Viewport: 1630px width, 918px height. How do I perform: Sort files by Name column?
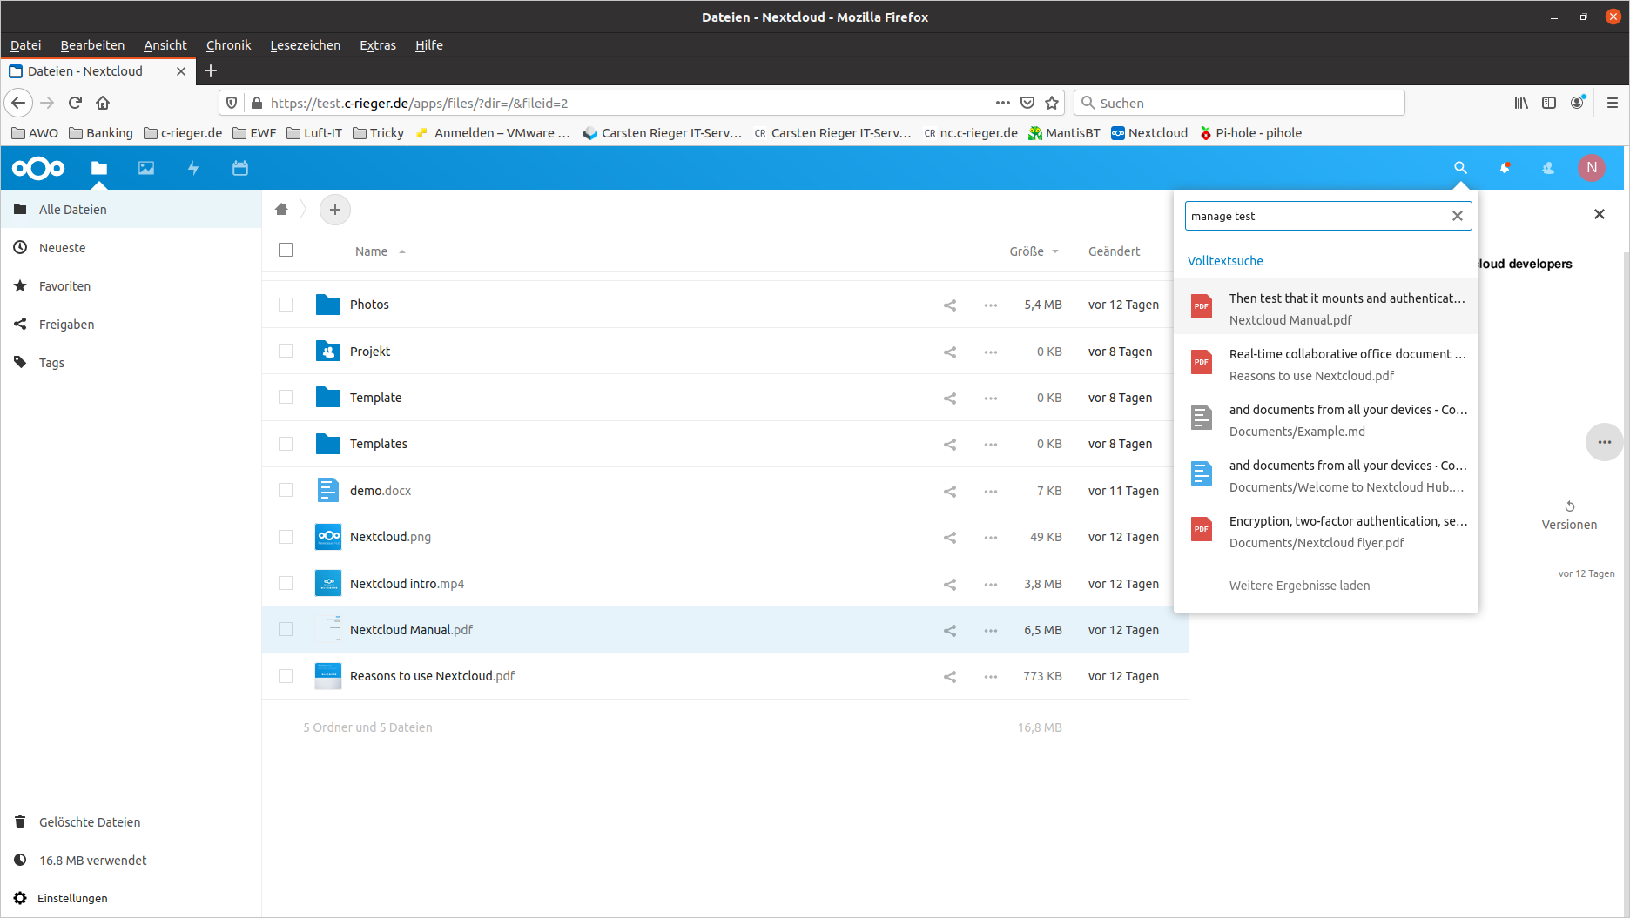point(372,251)
